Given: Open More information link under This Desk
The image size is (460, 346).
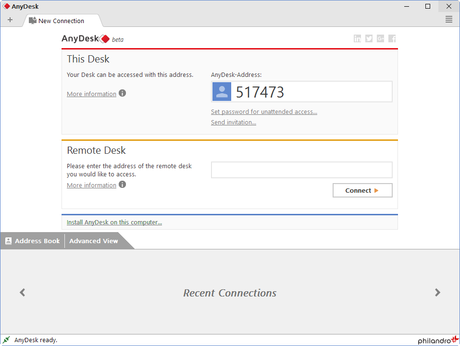Looking at the screenshot, I should pyautogui.click(x=91, y=94).
